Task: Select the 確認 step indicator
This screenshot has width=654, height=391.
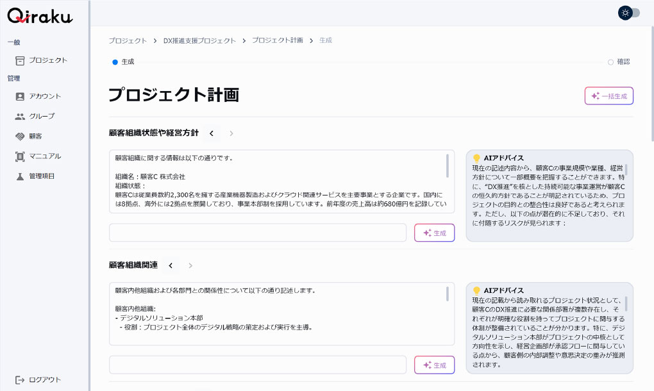Action: (610, 62)
